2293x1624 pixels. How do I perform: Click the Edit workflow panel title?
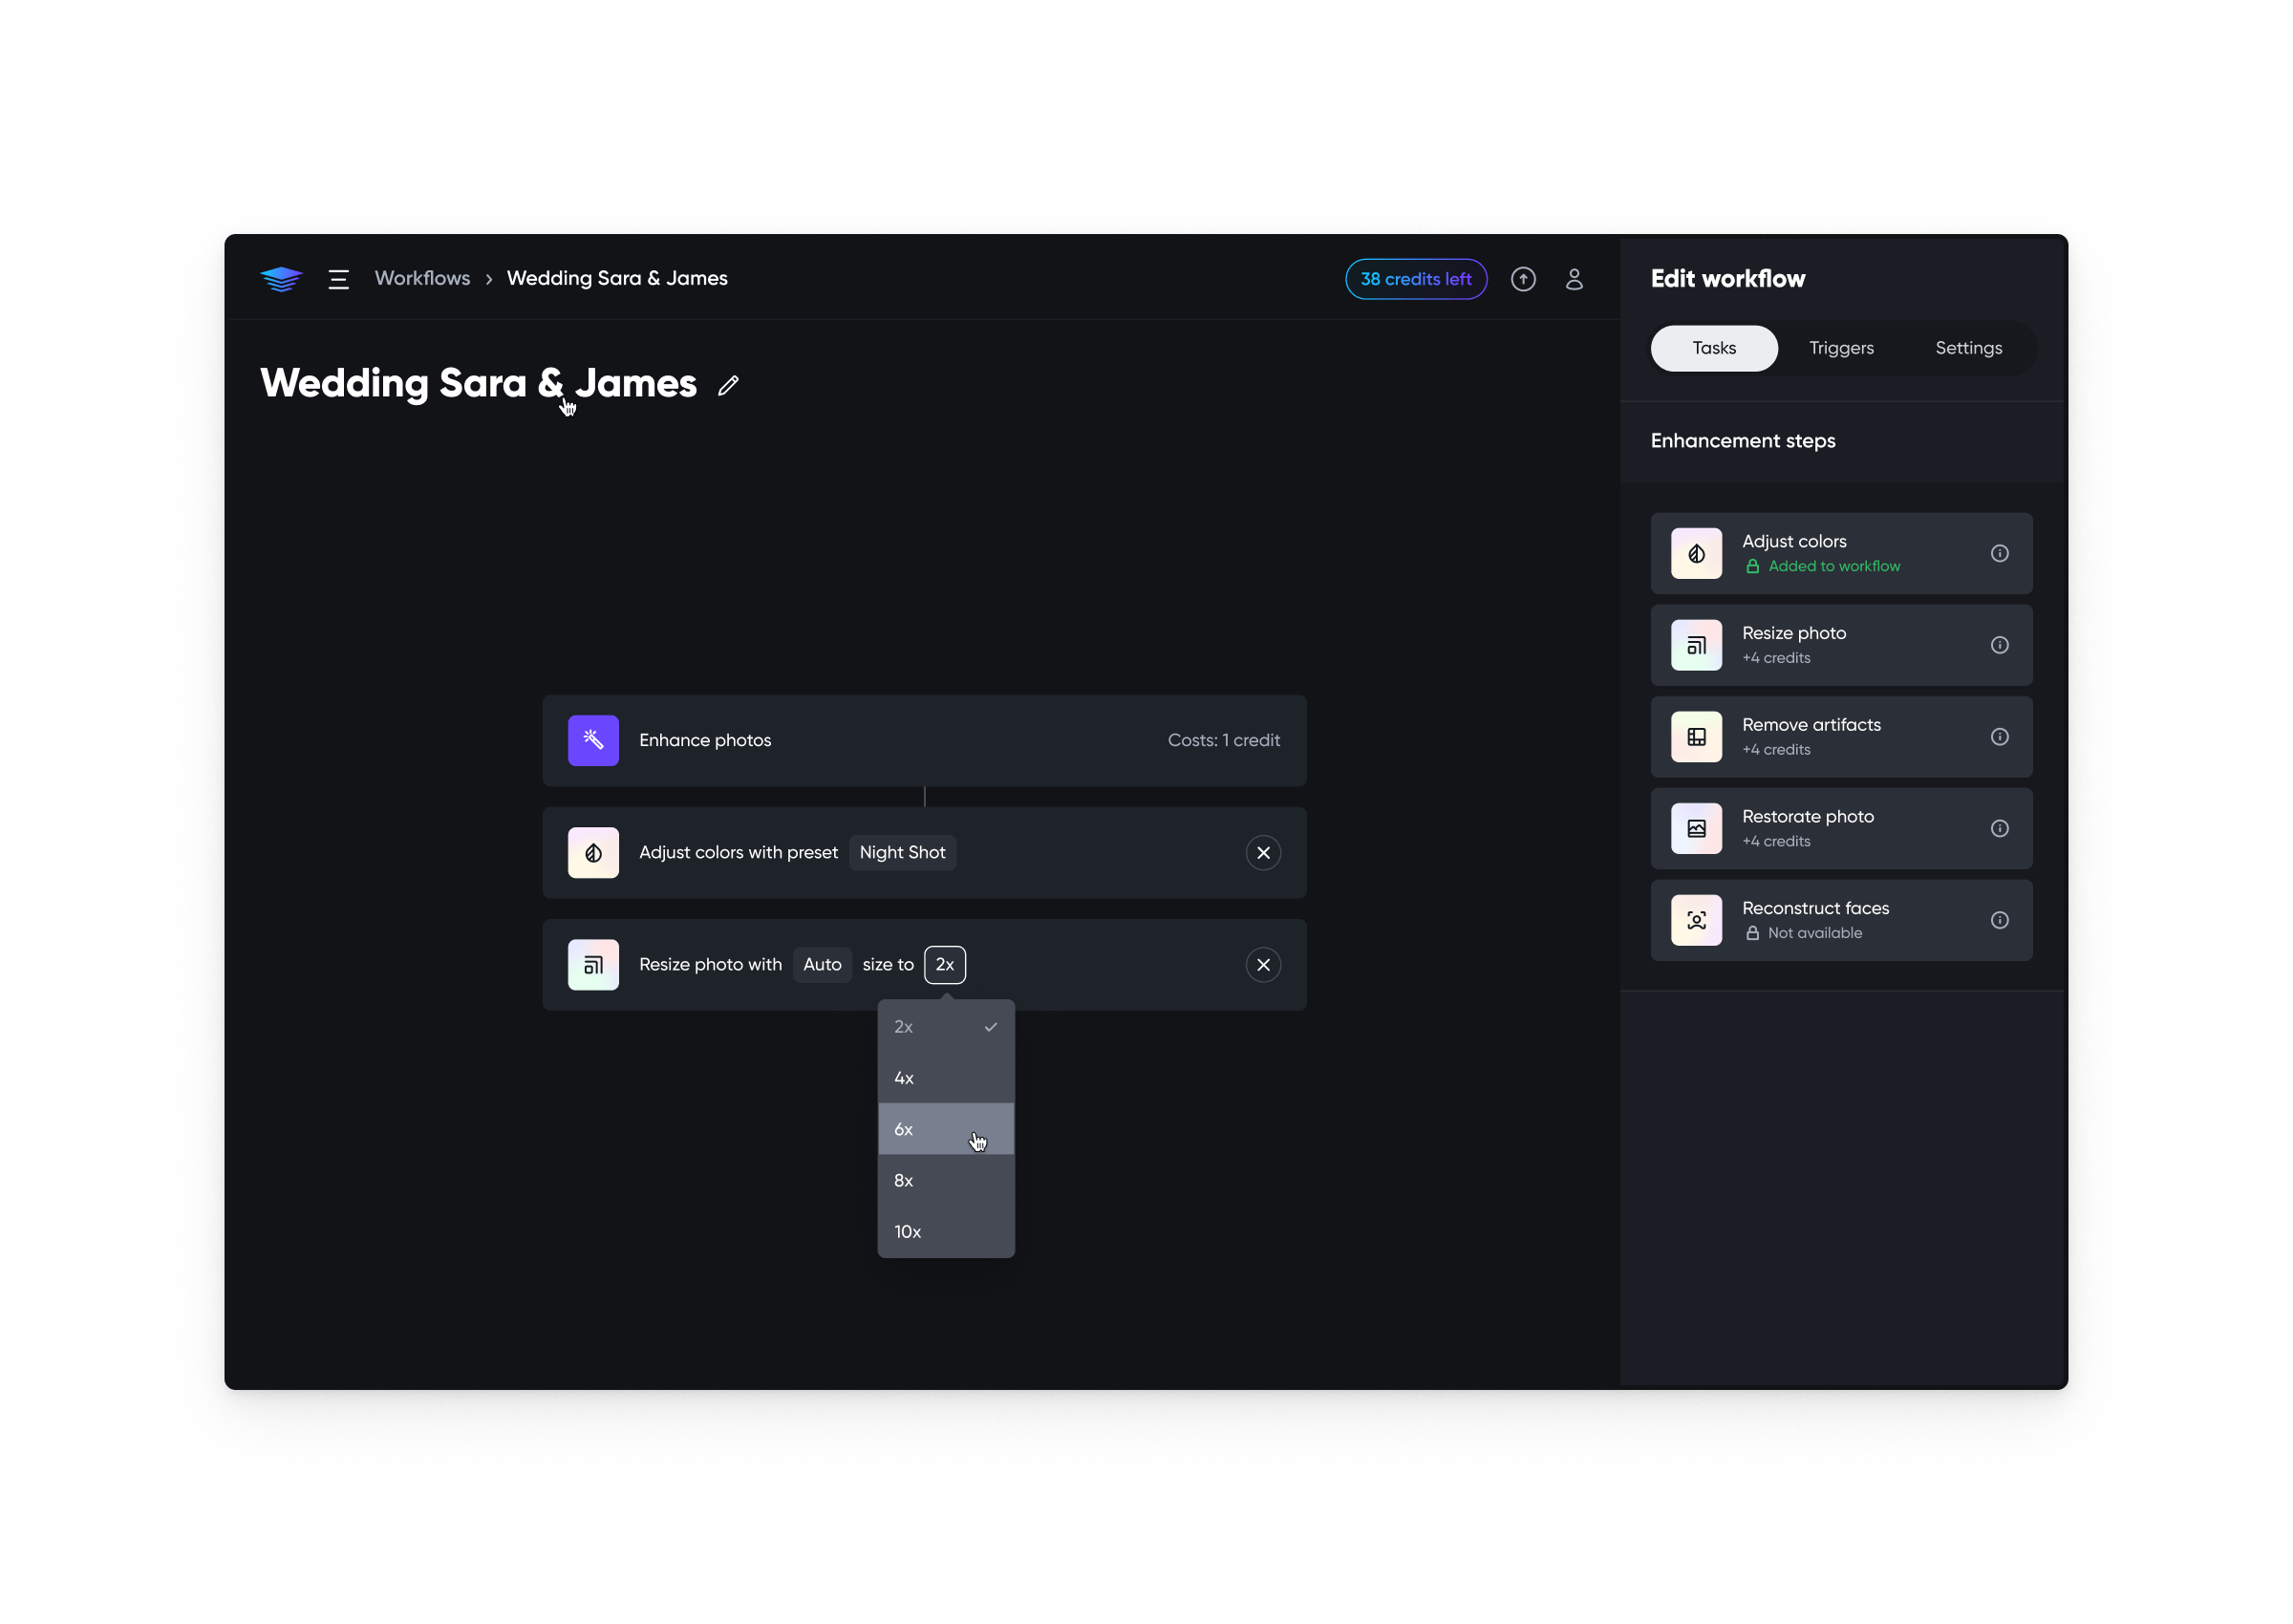point(1727,279)
